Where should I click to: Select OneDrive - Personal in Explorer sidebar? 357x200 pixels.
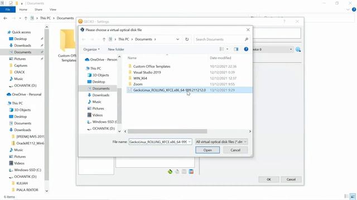(24, 94)
